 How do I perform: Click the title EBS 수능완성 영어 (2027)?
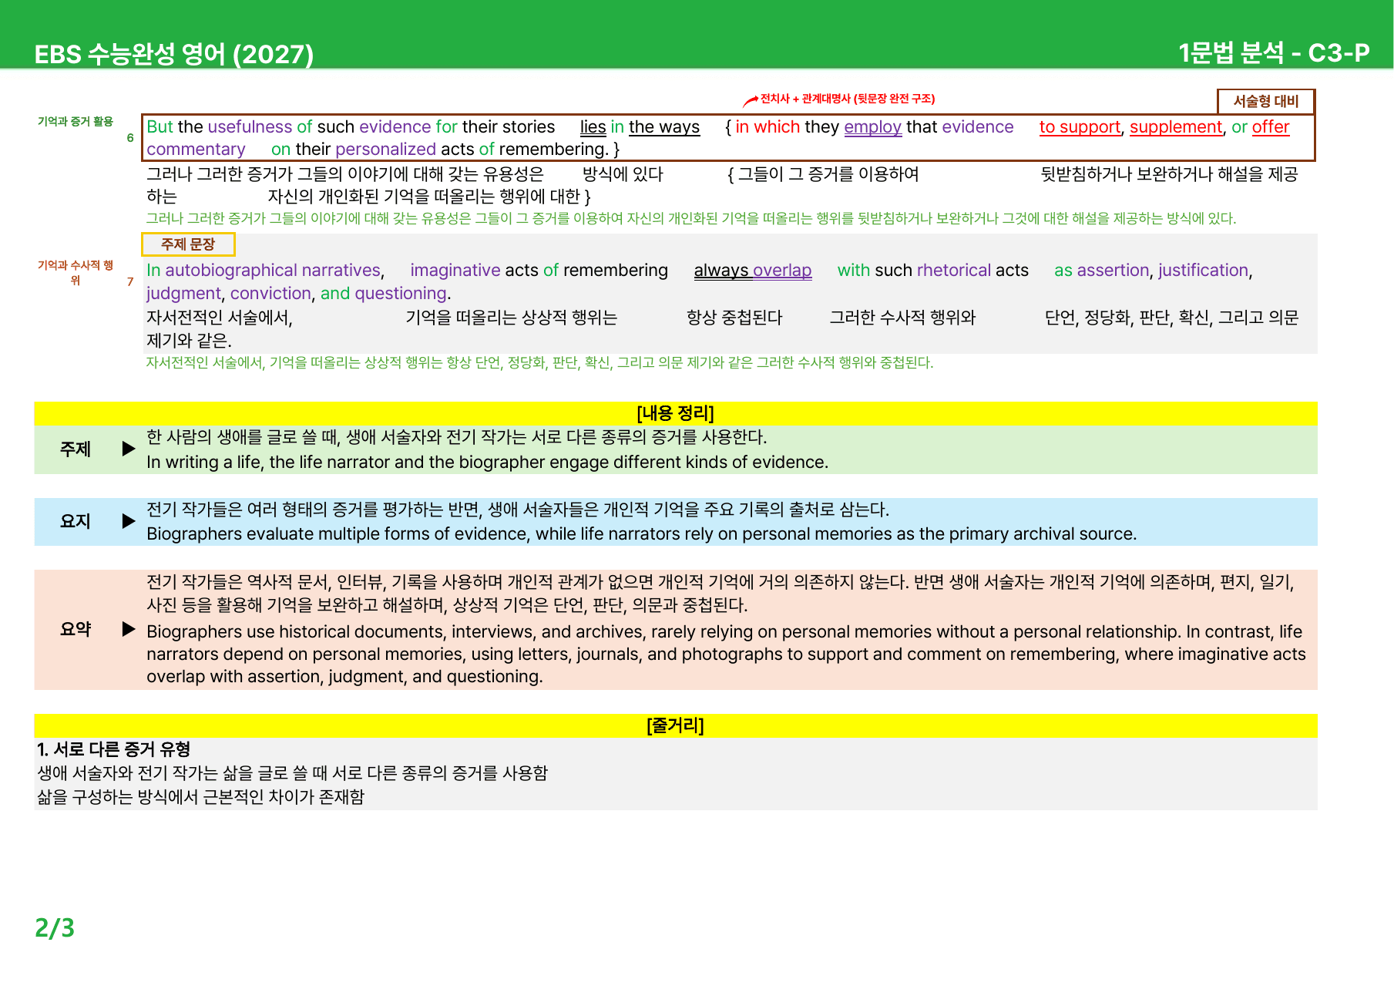coord(174,54)
